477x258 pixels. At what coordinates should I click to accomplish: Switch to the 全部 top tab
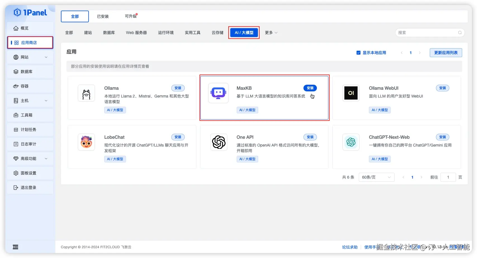pyautogui.click(x=75, y=16)
